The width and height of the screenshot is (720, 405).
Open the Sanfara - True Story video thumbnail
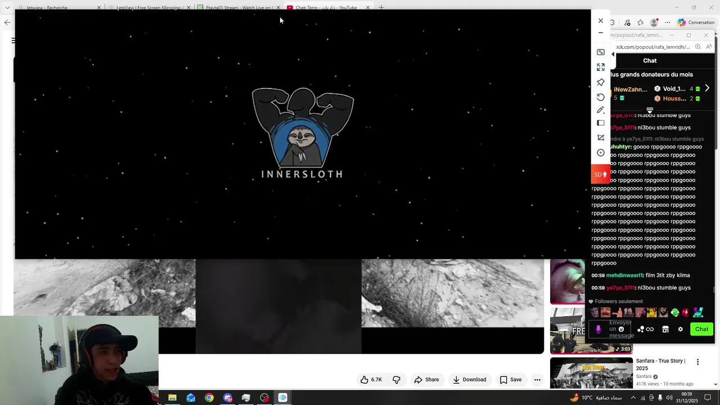pyautogui.click(x=591, y=373)
